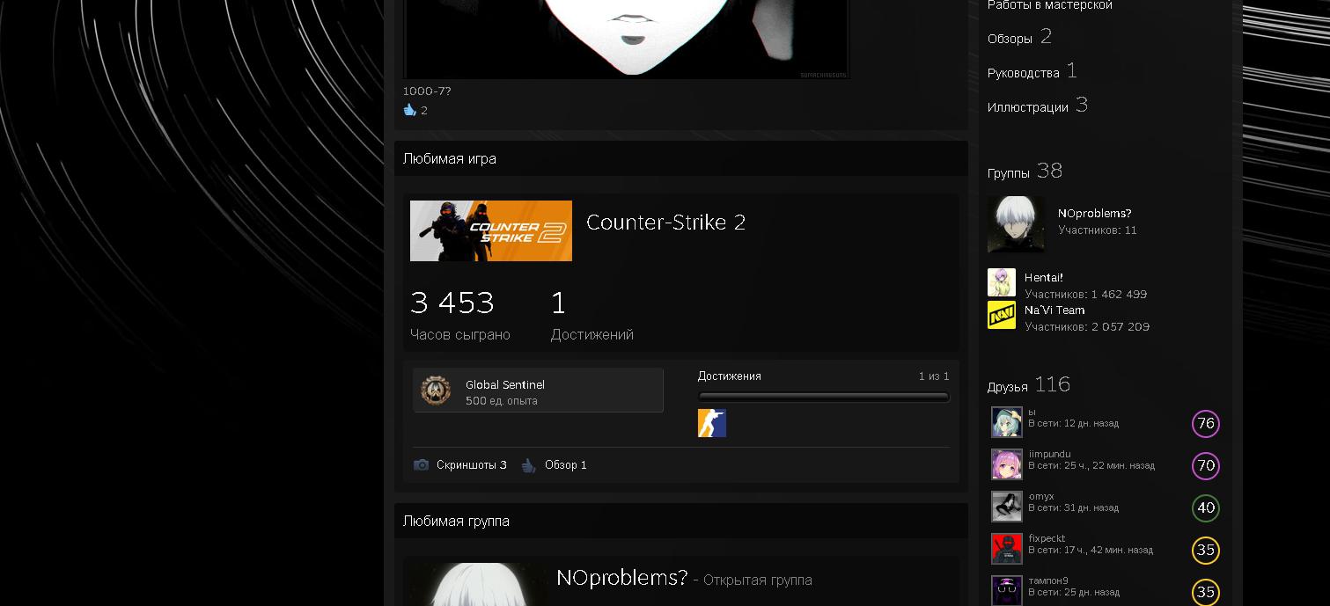Open the Достижения link above progress bar
The image size is (1330, 606).
click(730, 376)
